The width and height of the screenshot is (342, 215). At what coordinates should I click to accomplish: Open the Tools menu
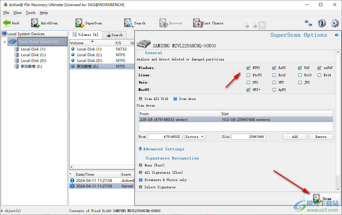click(x=30, y=13)
